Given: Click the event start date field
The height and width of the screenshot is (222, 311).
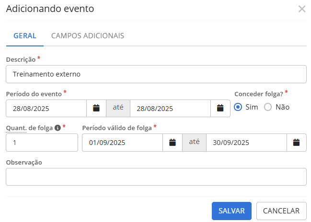Looking at the screenshot, I should (46, 108).
